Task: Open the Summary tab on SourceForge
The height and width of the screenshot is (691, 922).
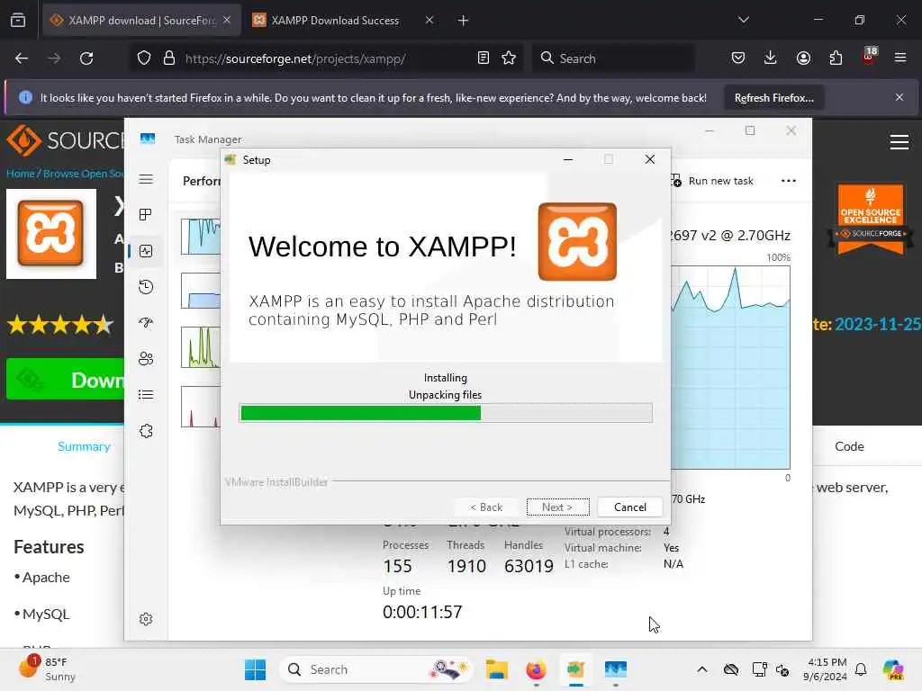Action: coord(84,446)
